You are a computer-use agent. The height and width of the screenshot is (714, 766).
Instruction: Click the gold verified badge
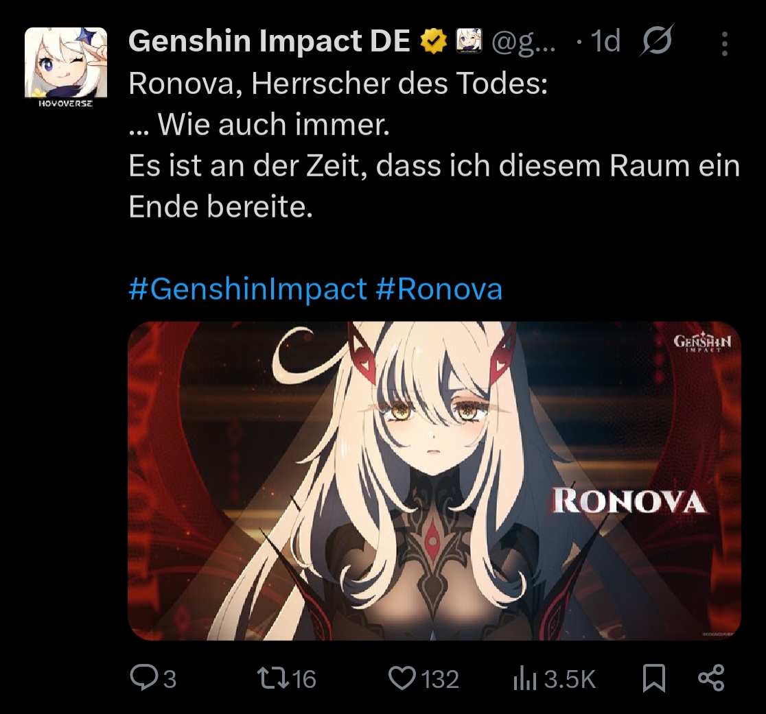[434, 40]
